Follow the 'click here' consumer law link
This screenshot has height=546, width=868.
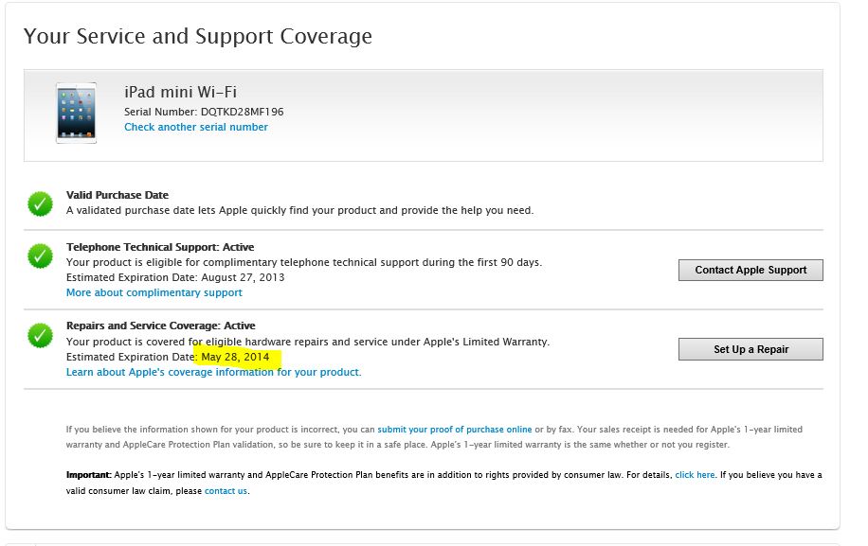click(x=695, y=475)
